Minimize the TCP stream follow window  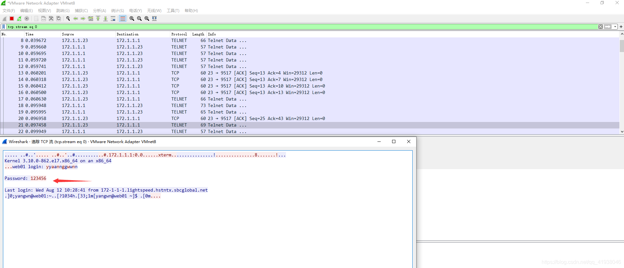(379, 141)
